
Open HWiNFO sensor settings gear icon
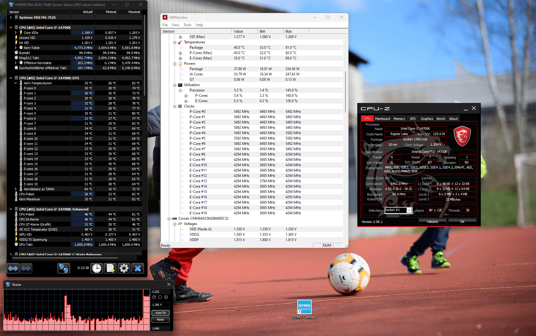coord(124,268)
